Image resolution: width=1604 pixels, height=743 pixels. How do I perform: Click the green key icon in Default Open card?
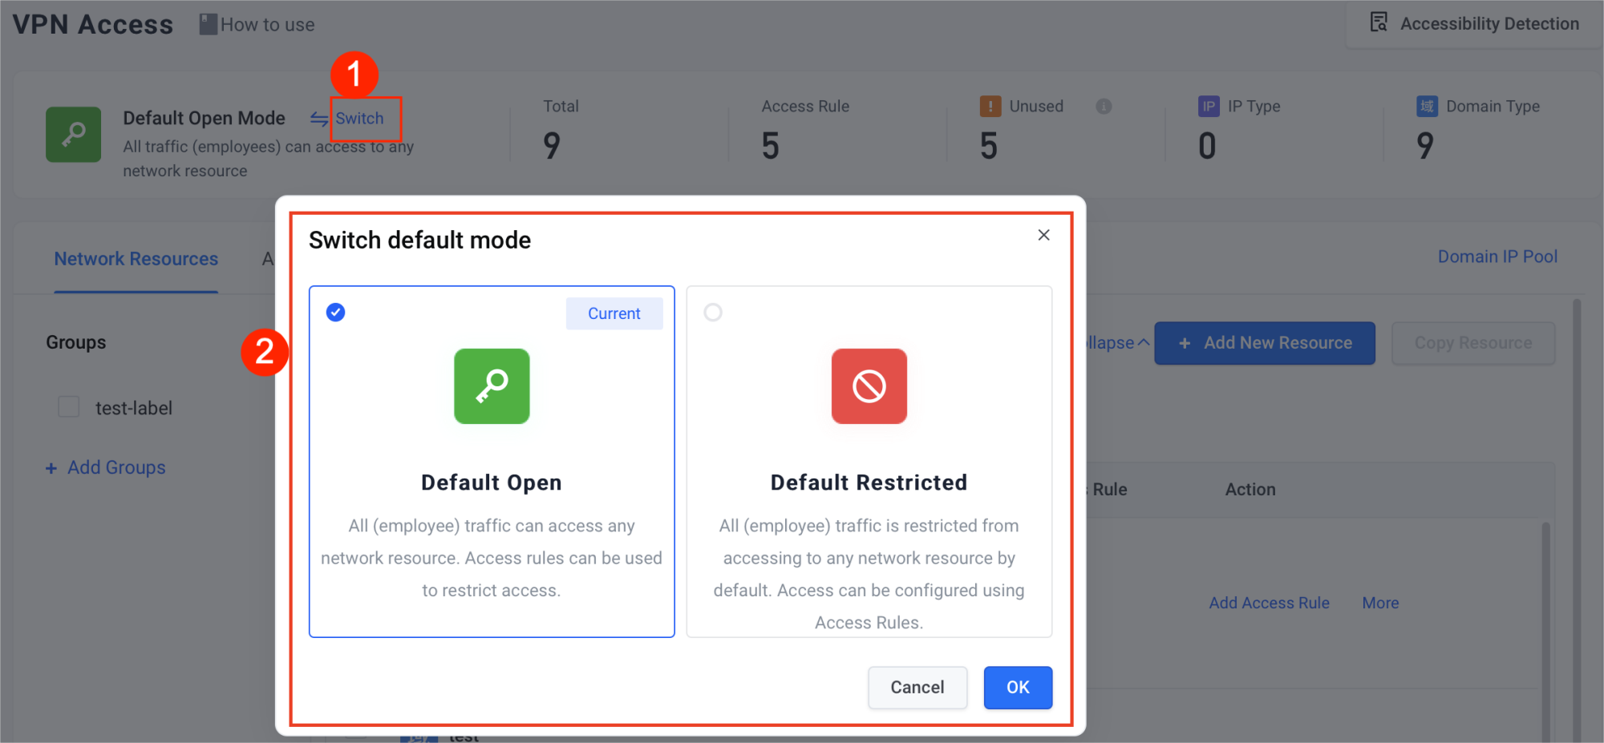pos(492,386)
